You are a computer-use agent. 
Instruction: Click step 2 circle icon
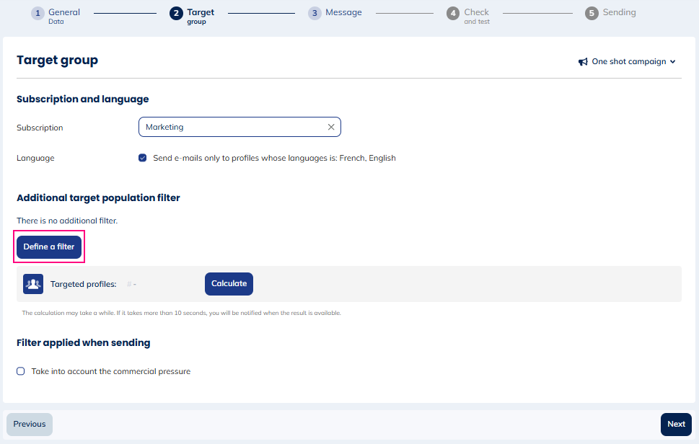[x=176, y=14]
